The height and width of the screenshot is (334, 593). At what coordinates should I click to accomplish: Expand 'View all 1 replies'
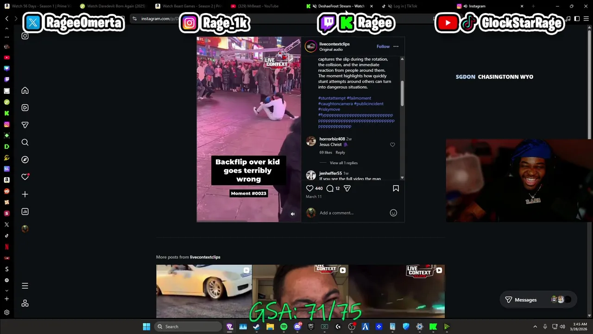click(x=344, y=163)
